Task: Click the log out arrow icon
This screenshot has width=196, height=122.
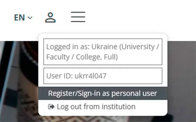Action: pos(51,107)
